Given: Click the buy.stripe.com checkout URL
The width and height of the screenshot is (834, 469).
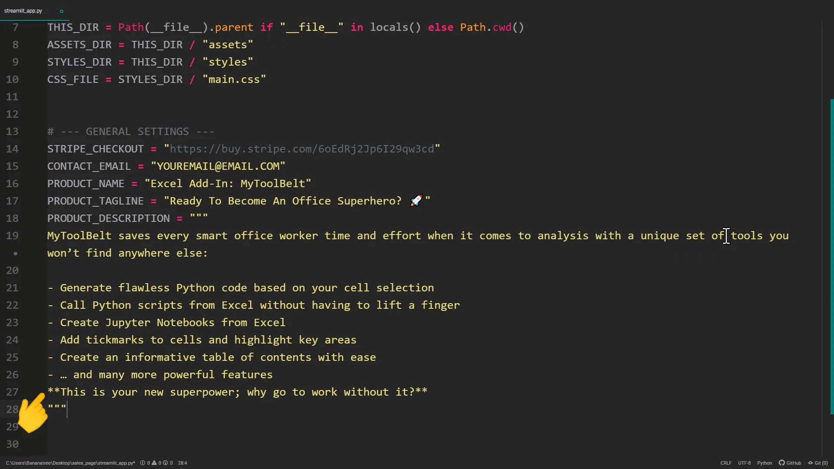Looking at the screenshot, I should point(301,149).
